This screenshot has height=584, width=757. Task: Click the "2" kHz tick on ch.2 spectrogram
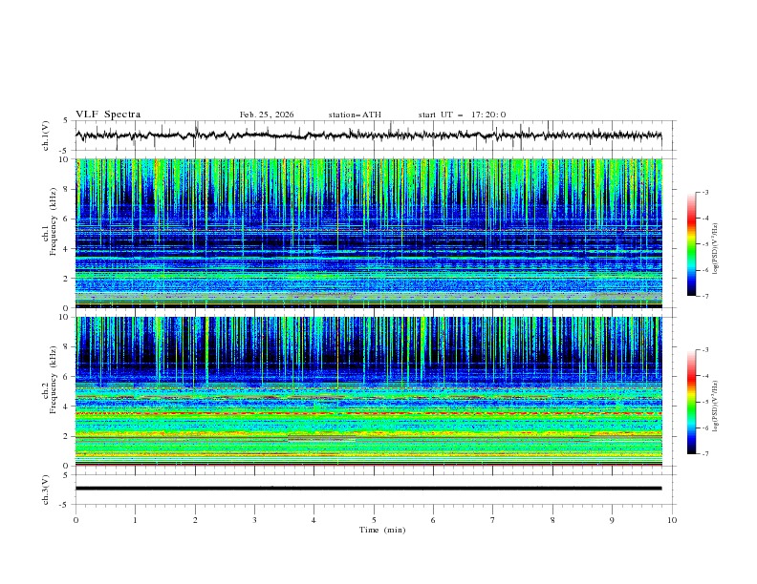click(x=67, y=436)
